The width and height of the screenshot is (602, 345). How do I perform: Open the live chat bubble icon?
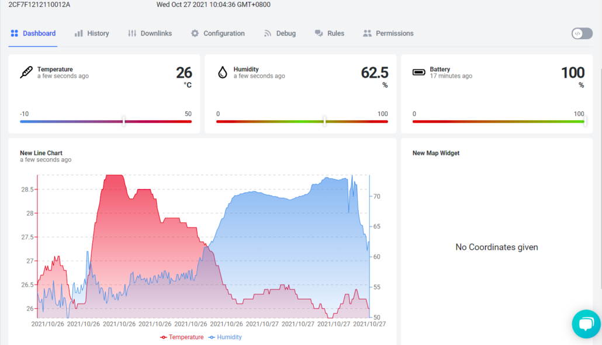[x=586, y=324]
